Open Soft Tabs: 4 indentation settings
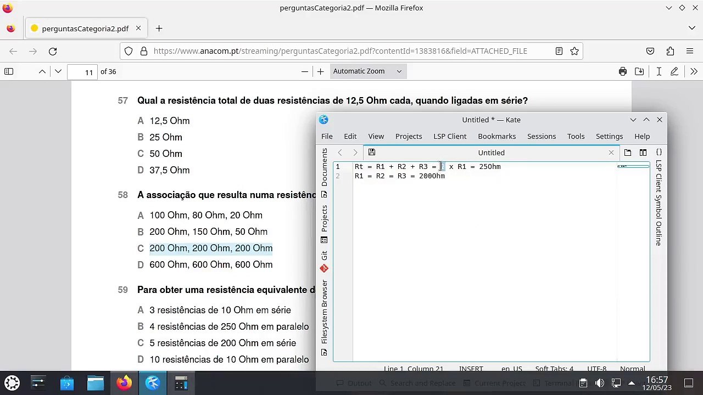703x395 pixels. pyautogui.click(x=554, y=369)
